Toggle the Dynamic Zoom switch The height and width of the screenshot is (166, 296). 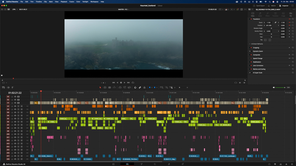pos(251,51)
